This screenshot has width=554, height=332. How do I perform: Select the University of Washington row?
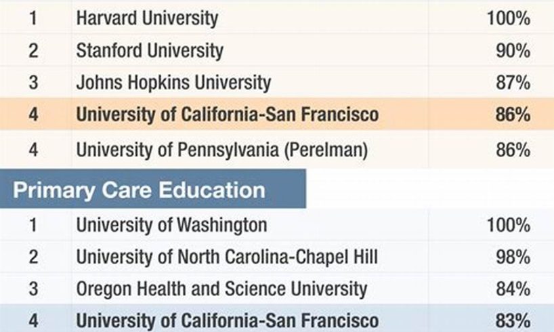pyautogui.click(x=277, y=225)
